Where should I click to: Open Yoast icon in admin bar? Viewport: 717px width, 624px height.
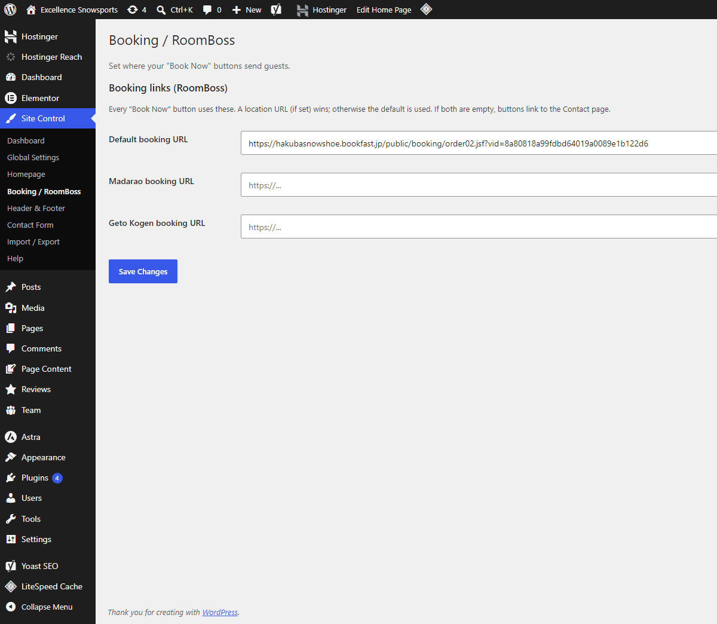pos(276,10)
